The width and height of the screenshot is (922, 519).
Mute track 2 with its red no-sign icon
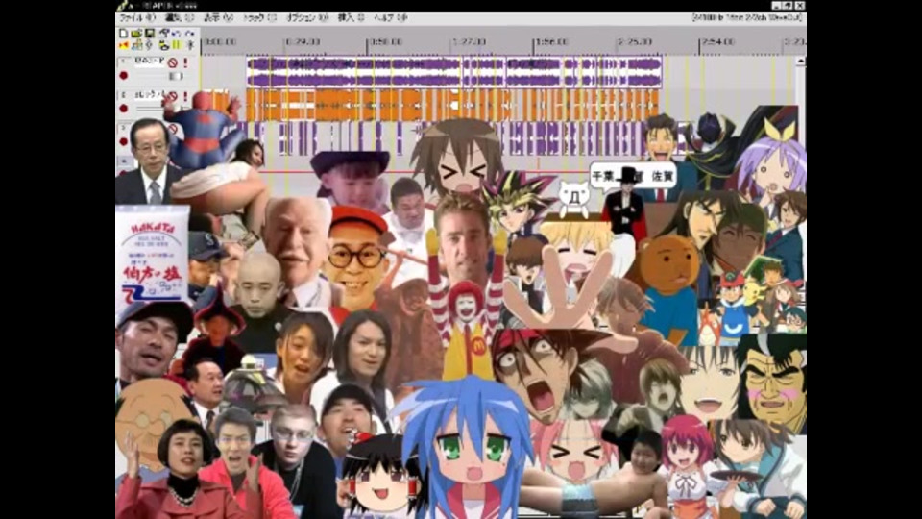[x=173, y=96]
